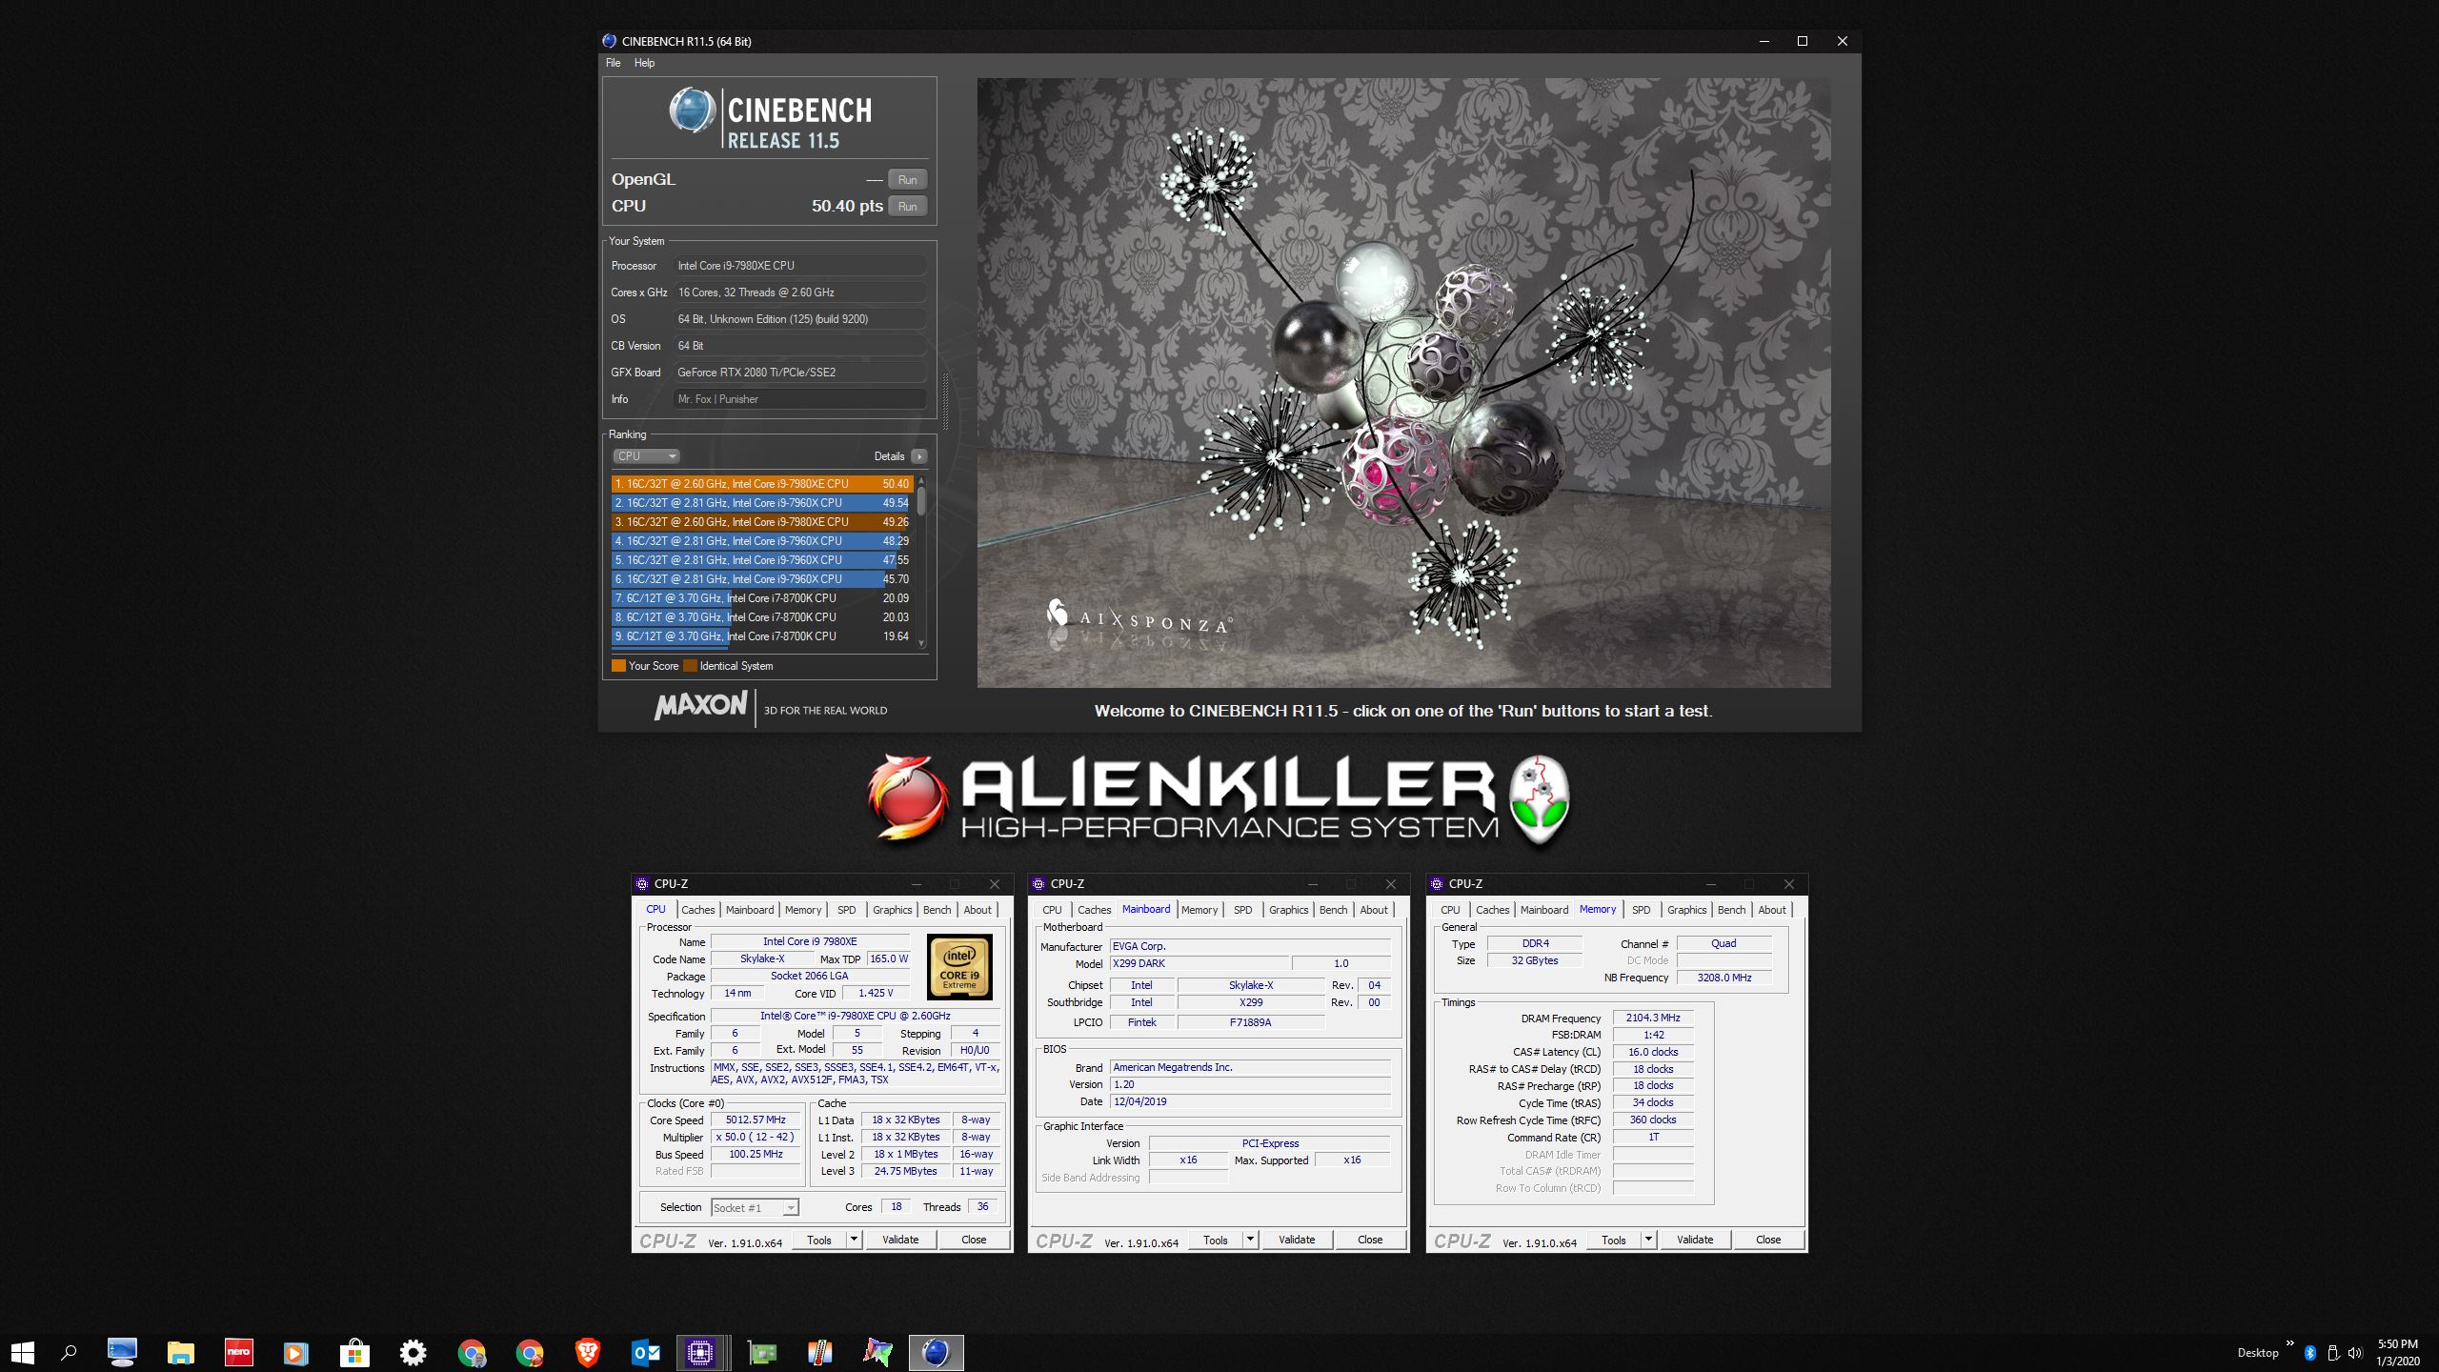Open Outlook from the taskbar
This screenshot has width=2439, height=1372.
click(646, 1352)
